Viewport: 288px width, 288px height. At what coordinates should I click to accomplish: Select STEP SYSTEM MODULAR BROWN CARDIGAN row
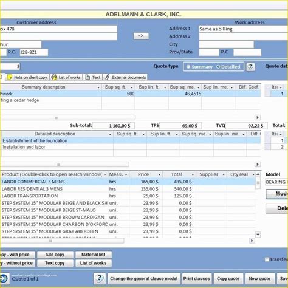tap(128, 217)
